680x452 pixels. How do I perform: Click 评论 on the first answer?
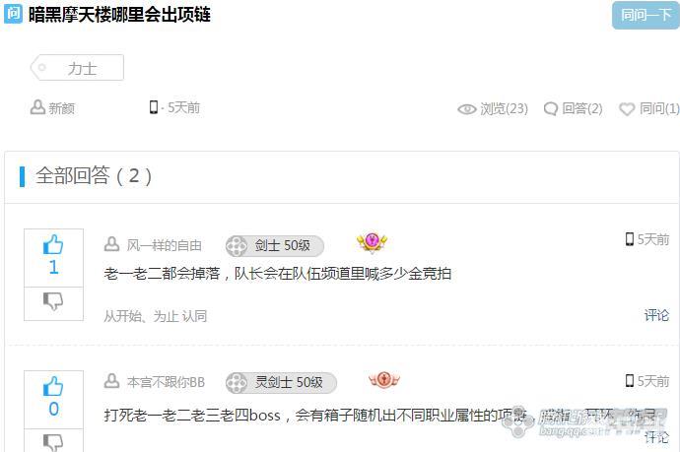(x=656, y=315)
